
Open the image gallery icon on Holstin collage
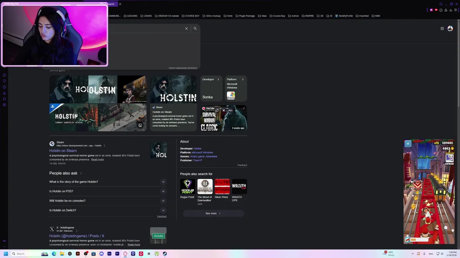pos(140,125)
